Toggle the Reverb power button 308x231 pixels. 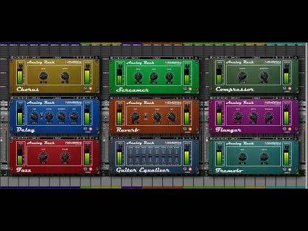pyautogui.click(x=190, y=129)
